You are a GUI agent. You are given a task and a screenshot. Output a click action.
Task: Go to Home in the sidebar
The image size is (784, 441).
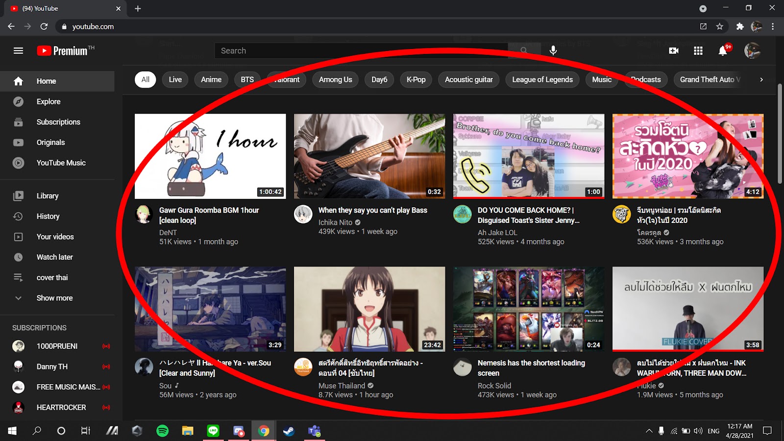pyautogui.click(x=57, y=81)
